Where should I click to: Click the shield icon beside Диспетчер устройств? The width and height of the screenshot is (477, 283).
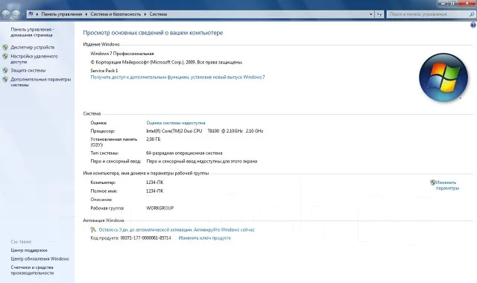click(x=5, y=47)
